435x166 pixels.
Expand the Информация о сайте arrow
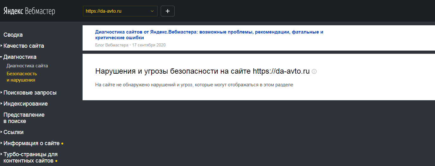tap(2, 143)
